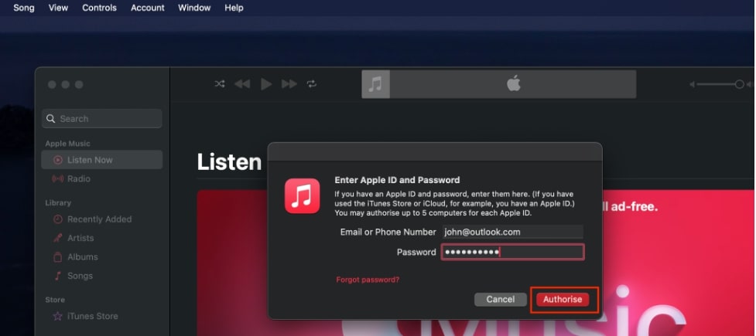Click the Albums stack icon

tap(58, 256)
